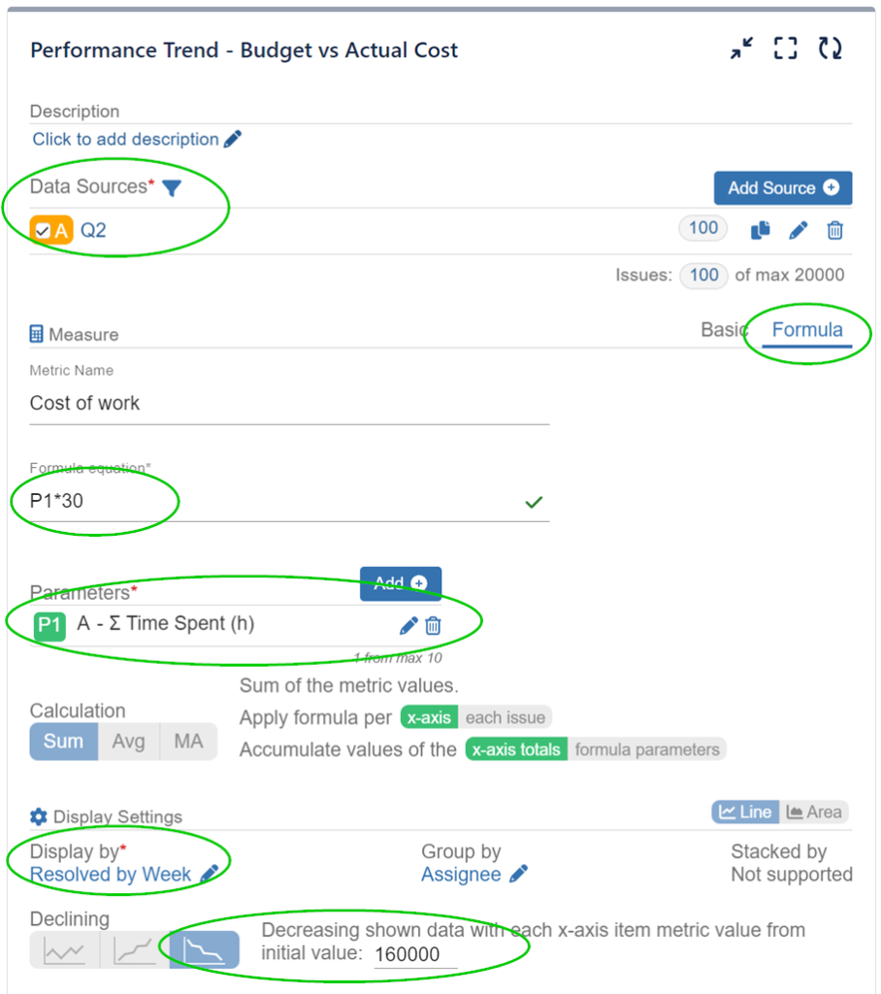
Task: Edit the Q2 data source
Action: 798,230
